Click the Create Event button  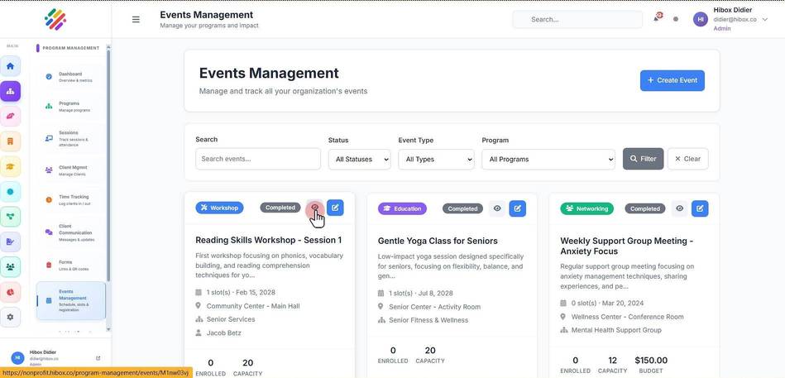(x=672, y=80)
